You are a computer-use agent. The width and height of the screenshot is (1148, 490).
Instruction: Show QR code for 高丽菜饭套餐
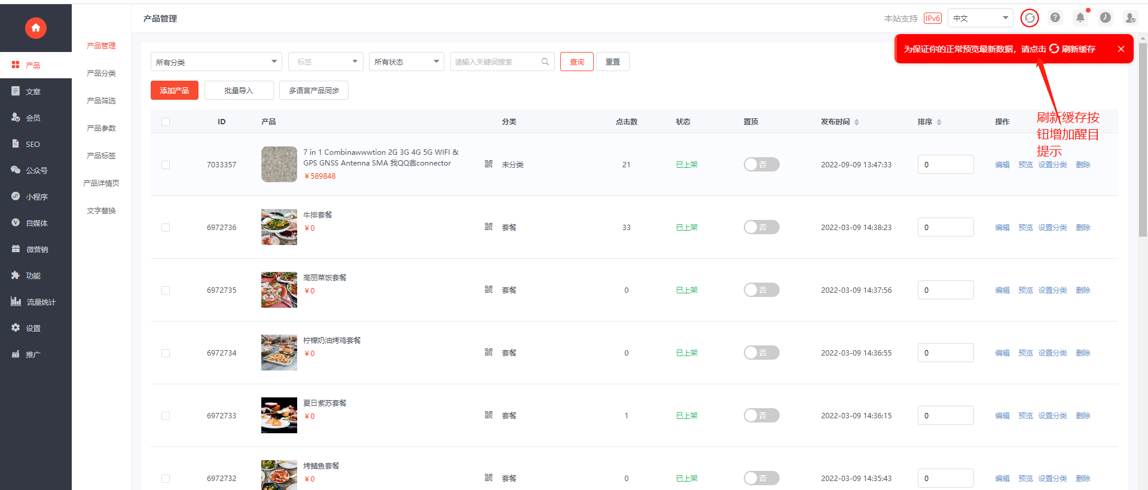click(488, 289)
